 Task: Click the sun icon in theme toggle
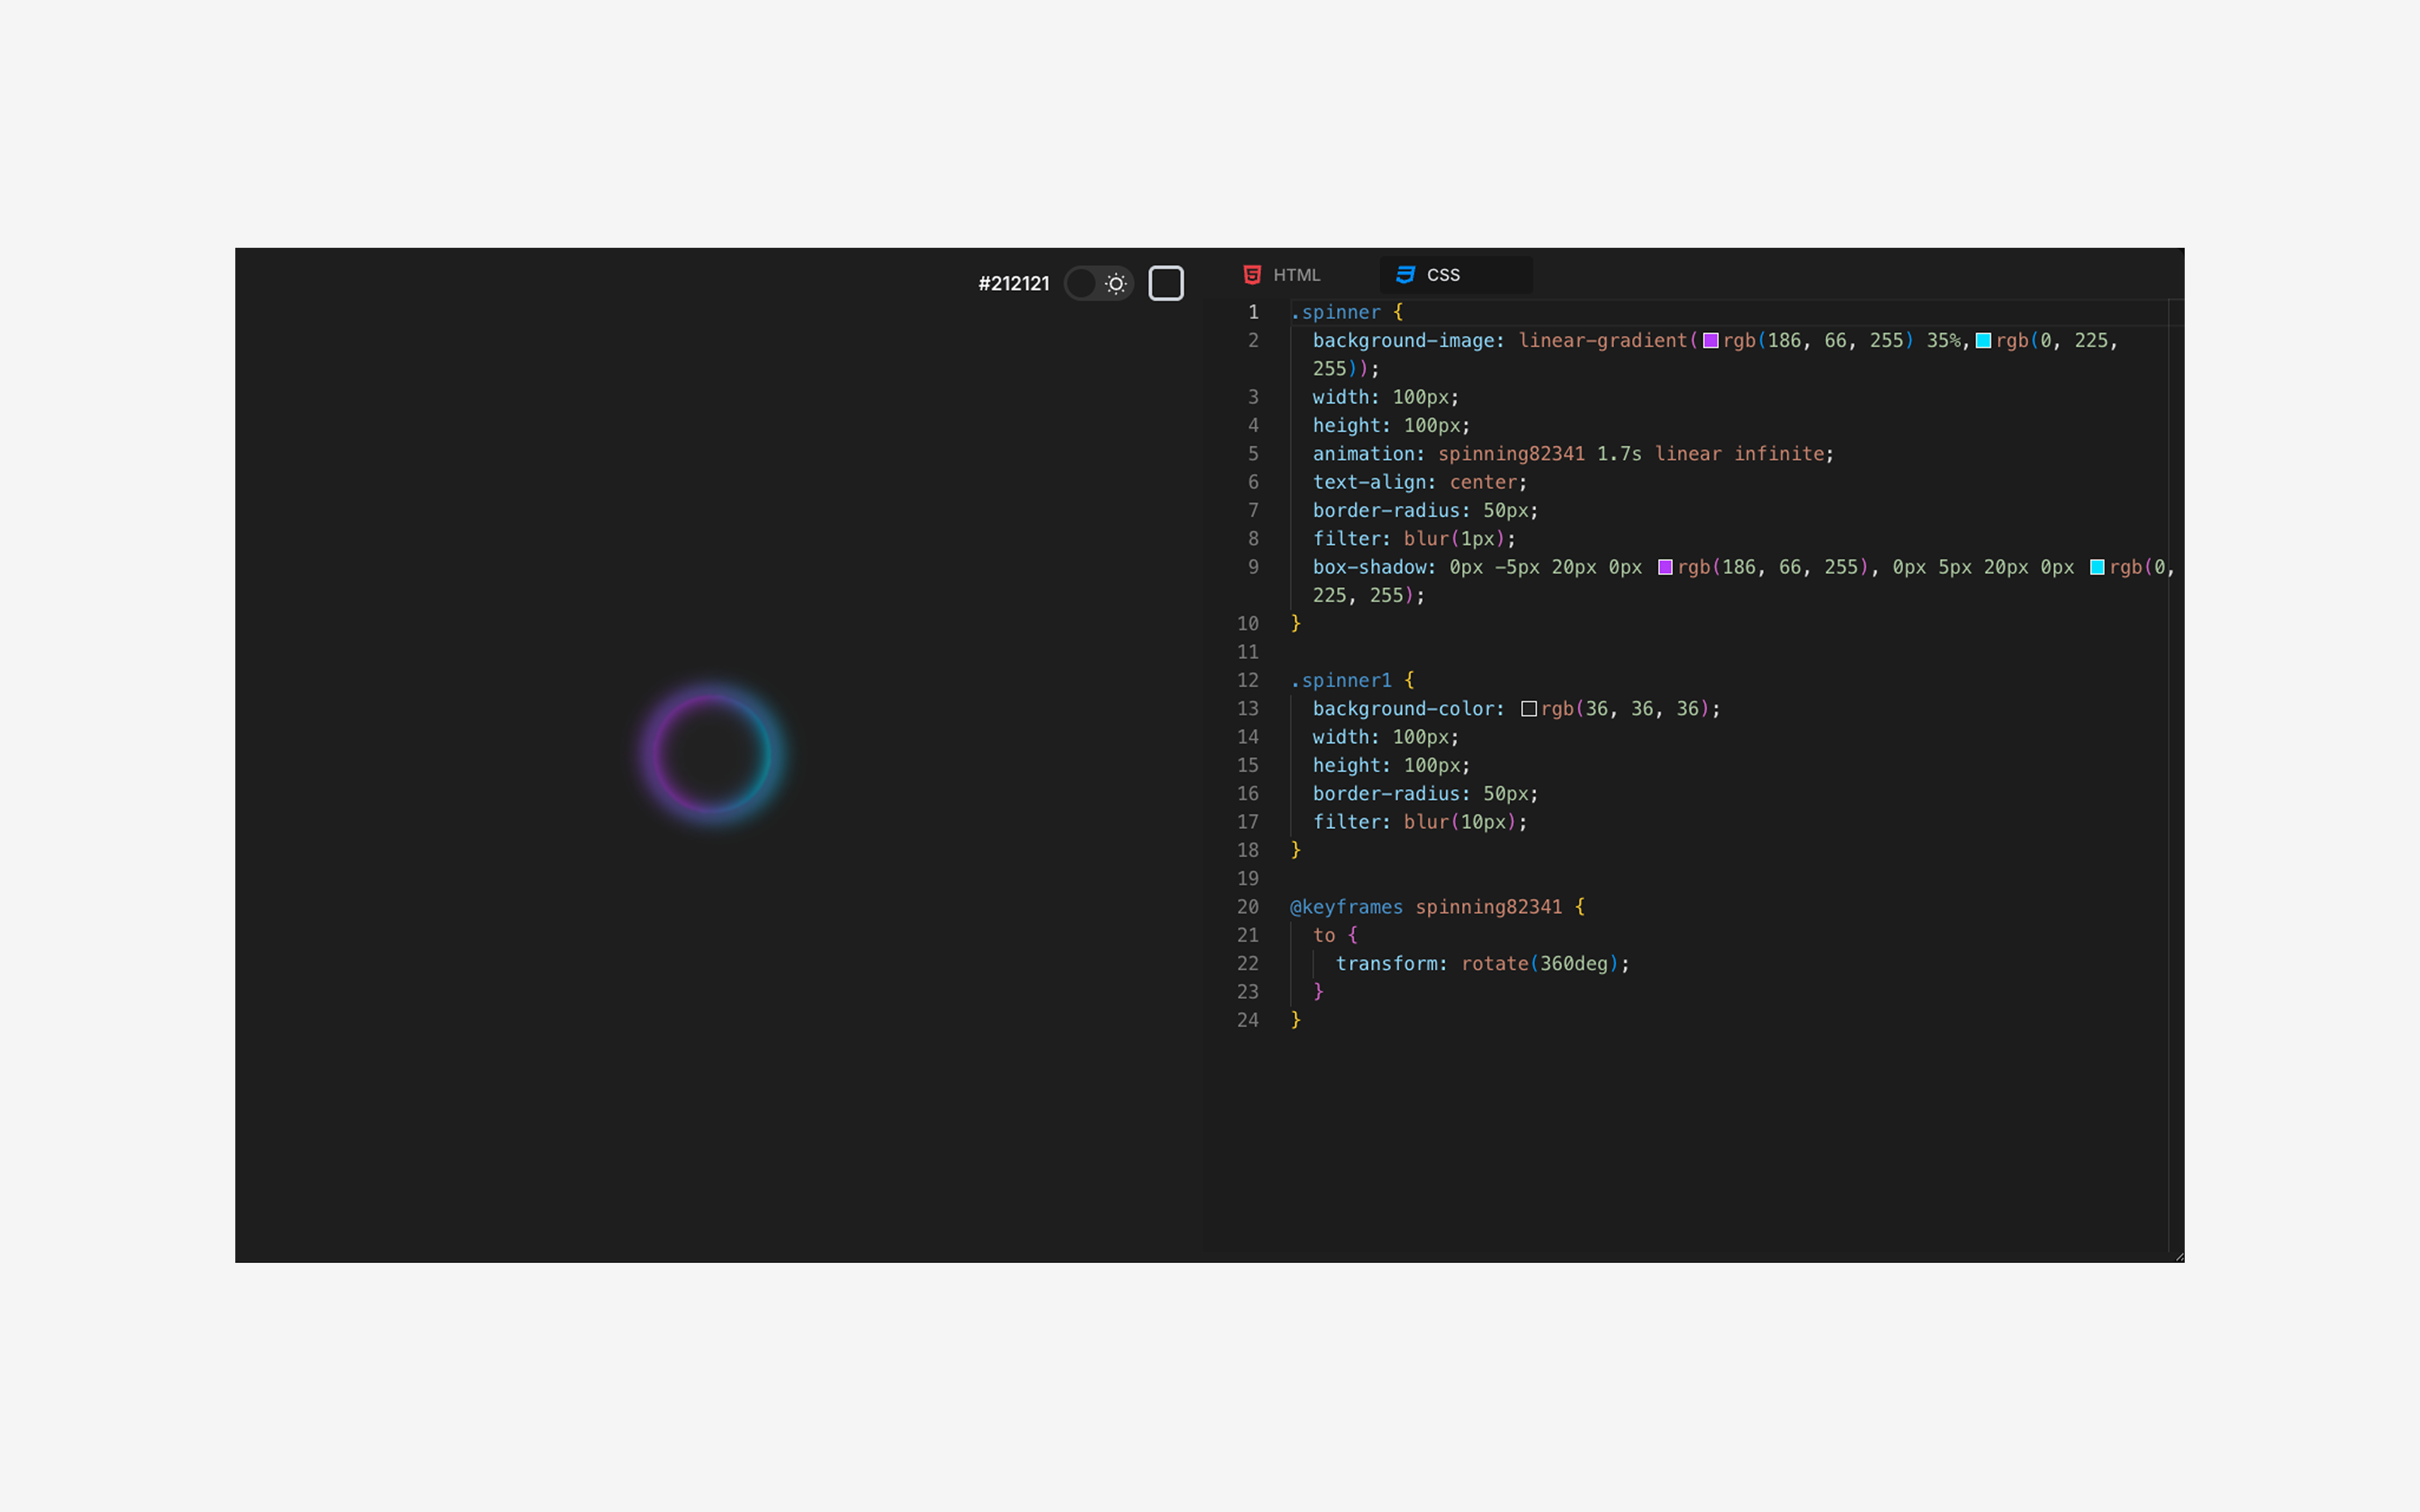[1116, 284]
